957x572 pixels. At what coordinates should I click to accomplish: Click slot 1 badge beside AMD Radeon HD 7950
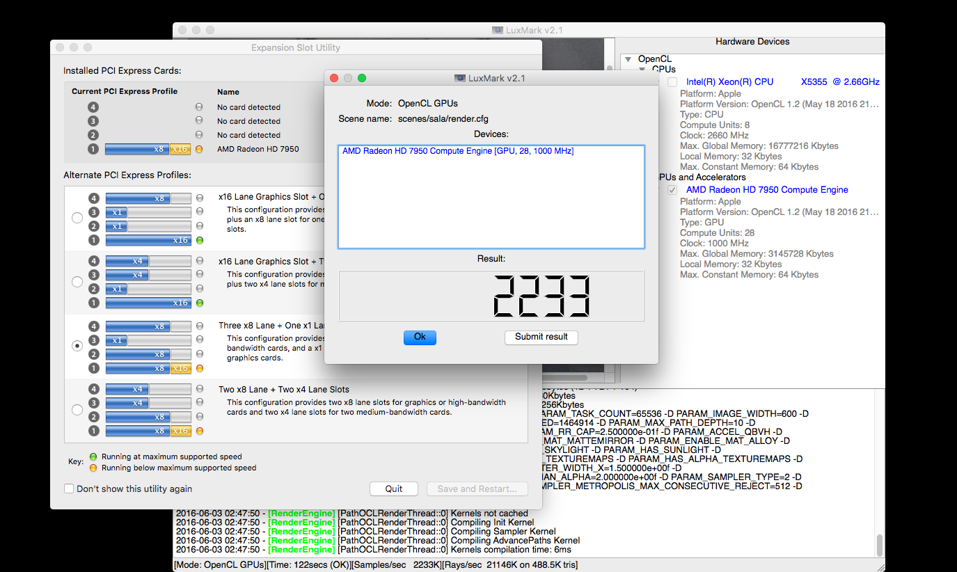pos(93,149)
